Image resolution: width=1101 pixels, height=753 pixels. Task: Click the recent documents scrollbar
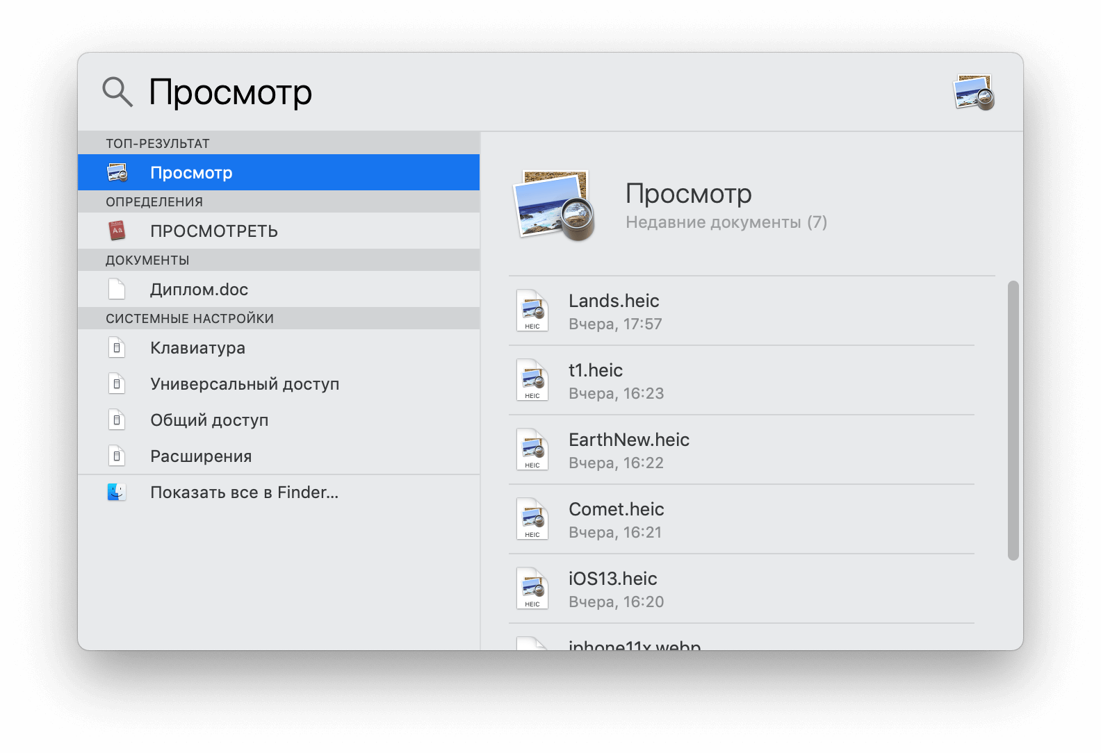[x=1013, y=420]
